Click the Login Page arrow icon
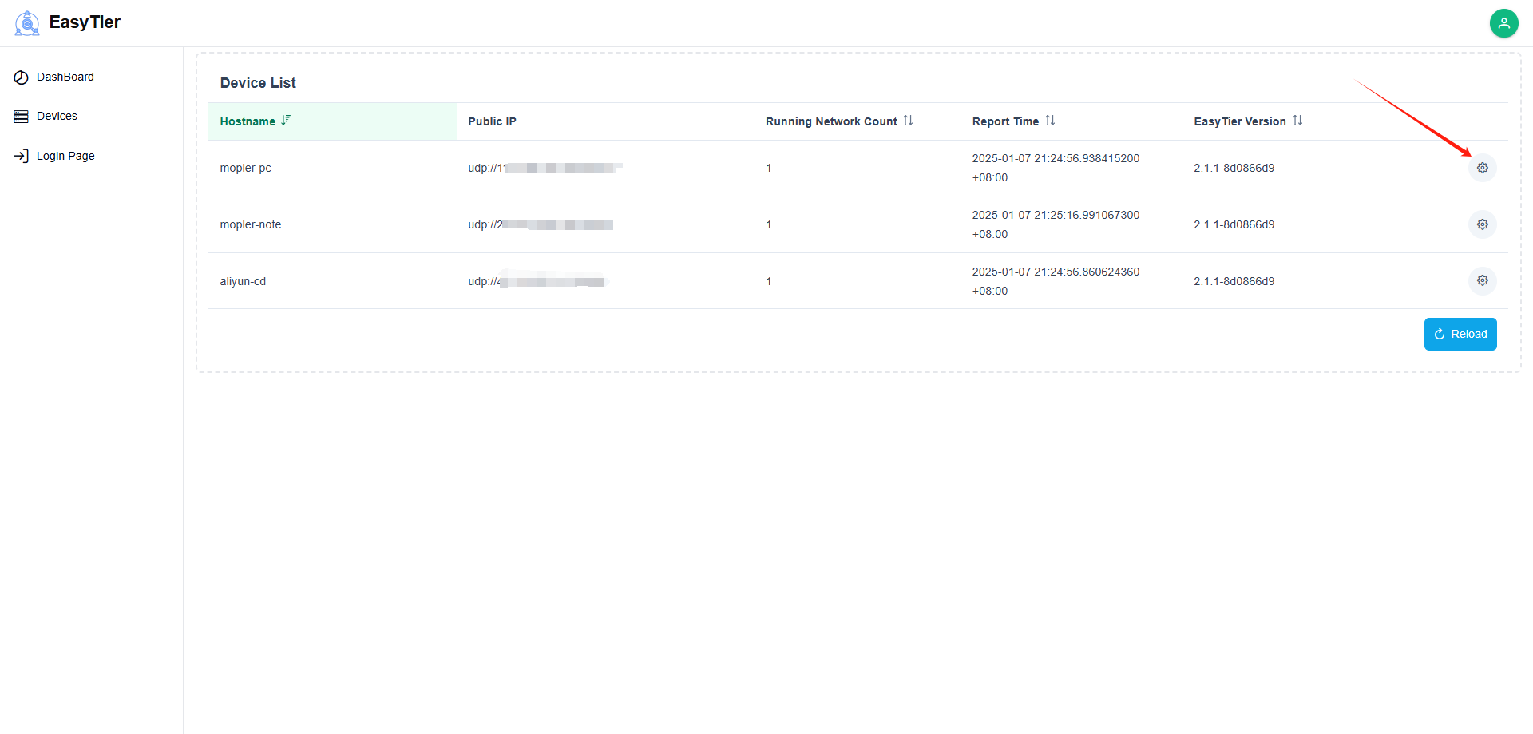 [21, 156]
